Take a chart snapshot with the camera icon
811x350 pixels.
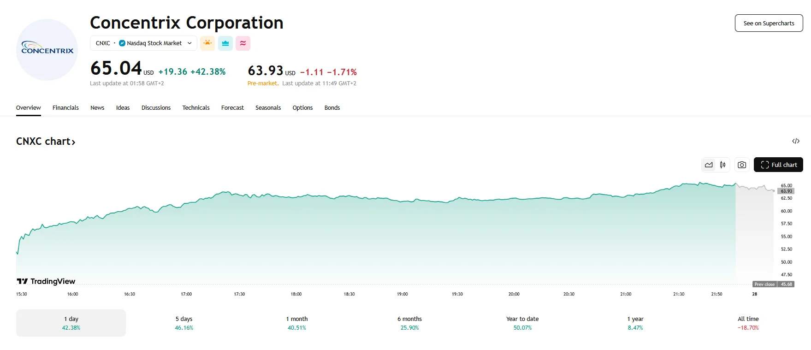pos(741,165)
